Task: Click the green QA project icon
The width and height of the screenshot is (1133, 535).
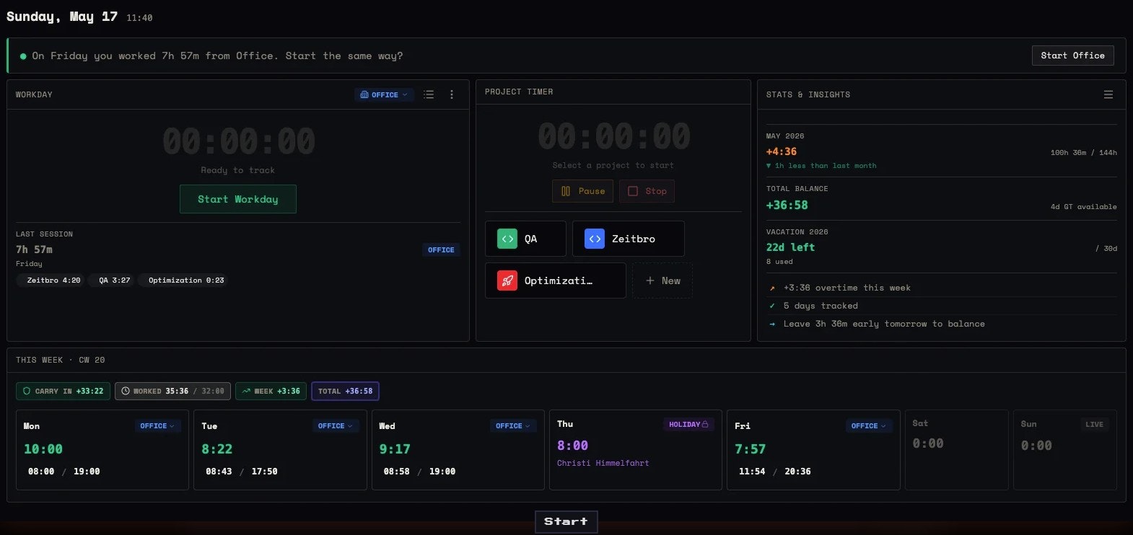Action: [507, 239]
